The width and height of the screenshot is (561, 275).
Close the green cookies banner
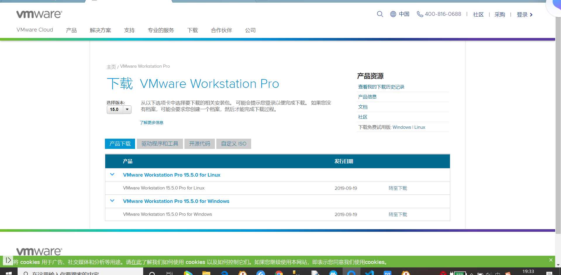(x=551, y=260)
